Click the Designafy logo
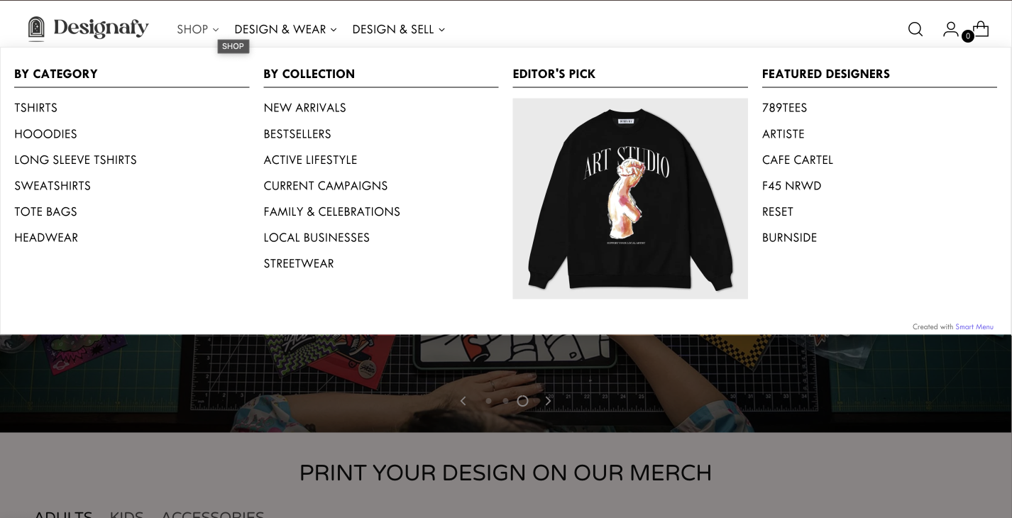This screenshot has width=1012, height=518. tap(88, 28)
